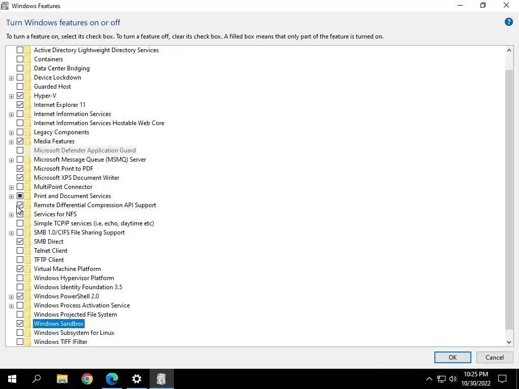Uncheck the Hyper-V checkbox
This screenshot has height=389, width=519.
coord(20,96)
